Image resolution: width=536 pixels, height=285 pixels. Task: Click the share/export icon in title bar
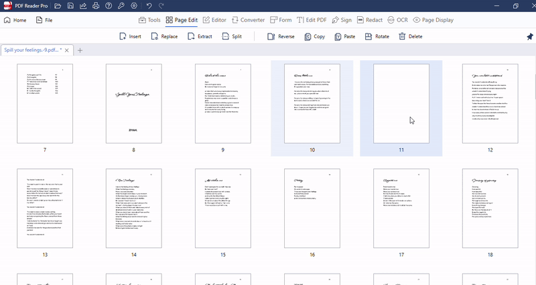click(83, 6)
